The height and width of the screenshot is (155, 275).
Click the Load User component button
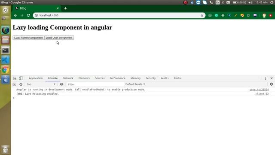point(59,37)
